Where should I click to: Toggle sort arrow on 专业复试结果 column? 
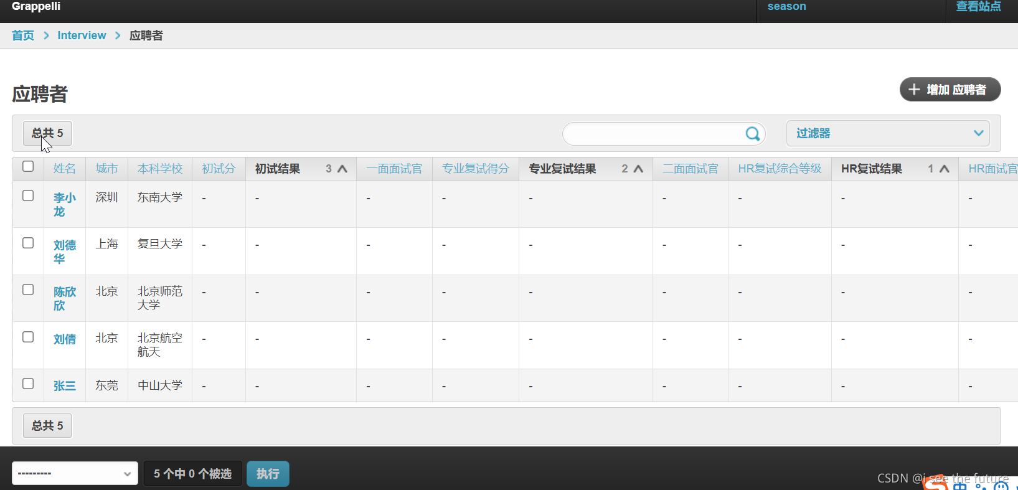tap(638, 169)
